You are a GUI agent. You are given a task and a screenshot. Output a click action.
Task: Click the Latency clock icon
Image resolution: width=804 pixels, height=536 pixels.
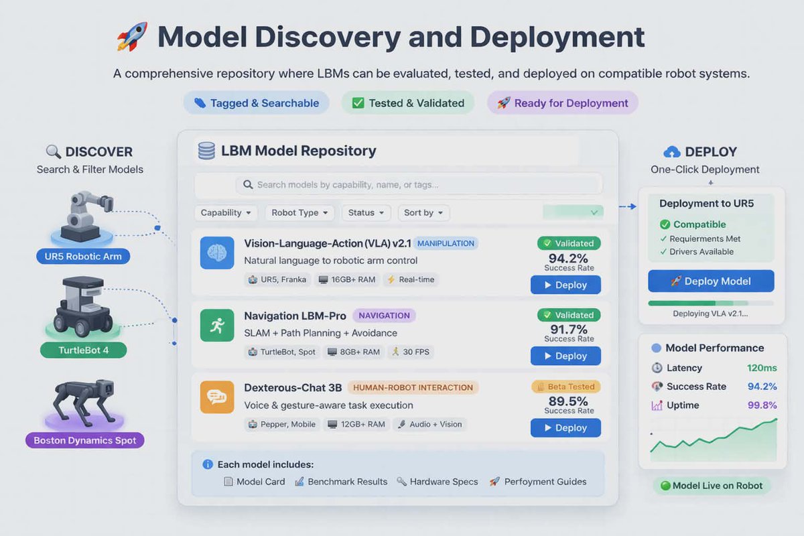coord(657,368)
